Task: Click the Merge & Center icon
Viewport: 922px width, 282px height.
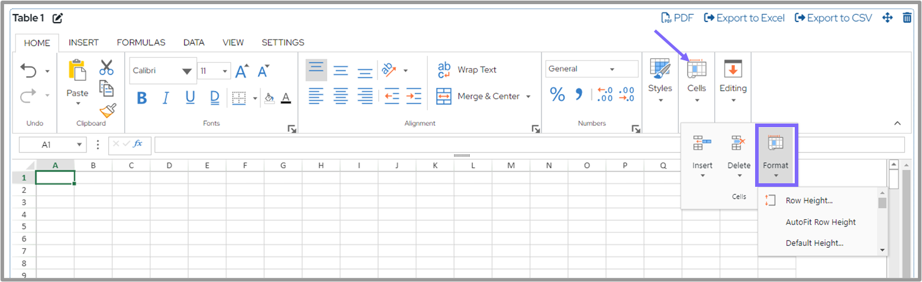Action: (x=444, y=96)
